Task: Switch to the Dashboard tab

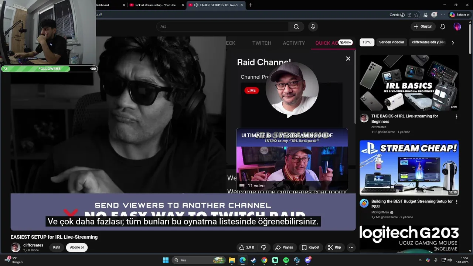Action: click(107, 5)
